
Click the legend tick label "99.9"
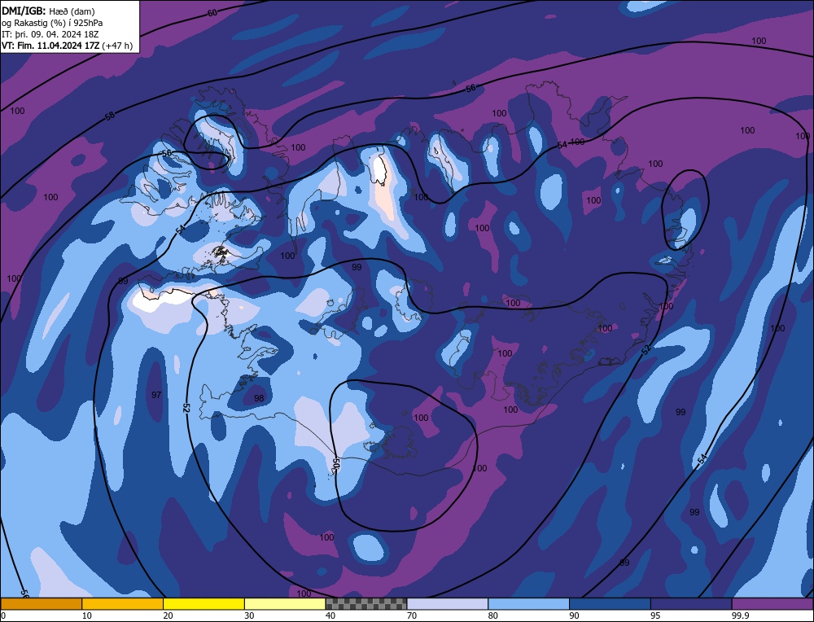pyautogui.click(x=740, y=615)
